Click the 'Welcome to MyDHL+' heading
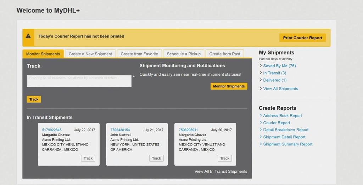 (x=48, y=11)
